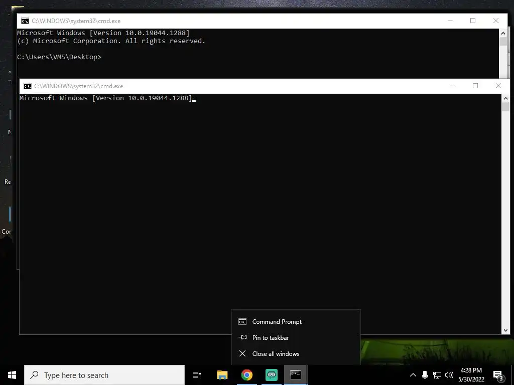Image resolution: width=514 pixels, height=385 pixels.
Task: Open the notification center icon
Action: click(498, 375)
